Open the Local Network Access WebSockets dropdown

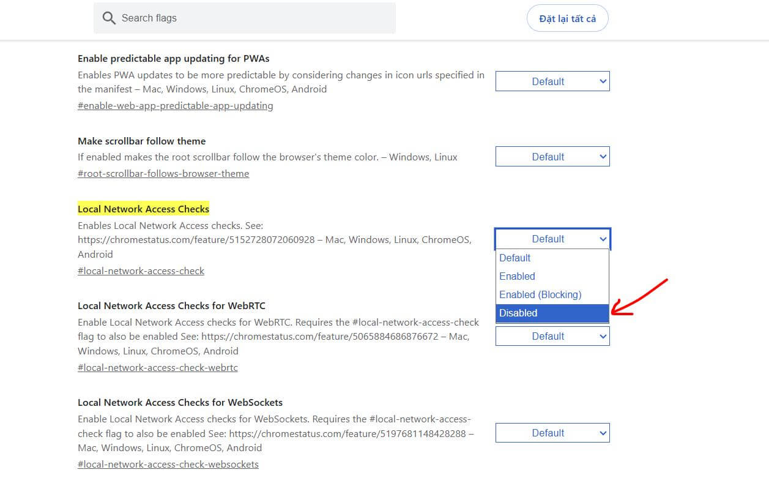pos(552,433)
